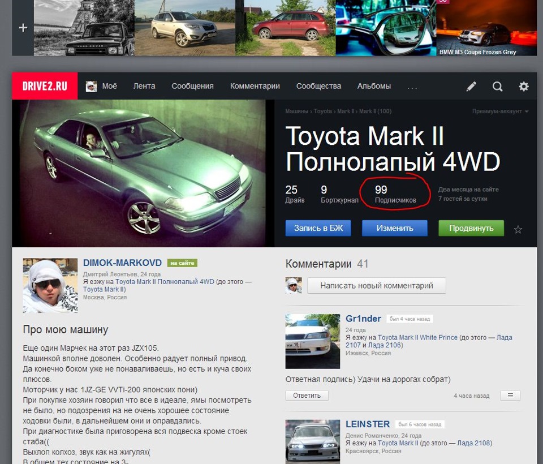
Task: Open the settings gear icon
Action: tap(524, 86)
